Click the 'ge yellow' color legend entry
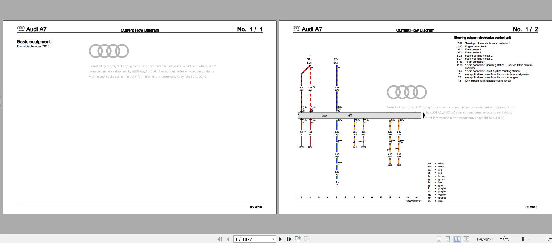 click(437, 195)
